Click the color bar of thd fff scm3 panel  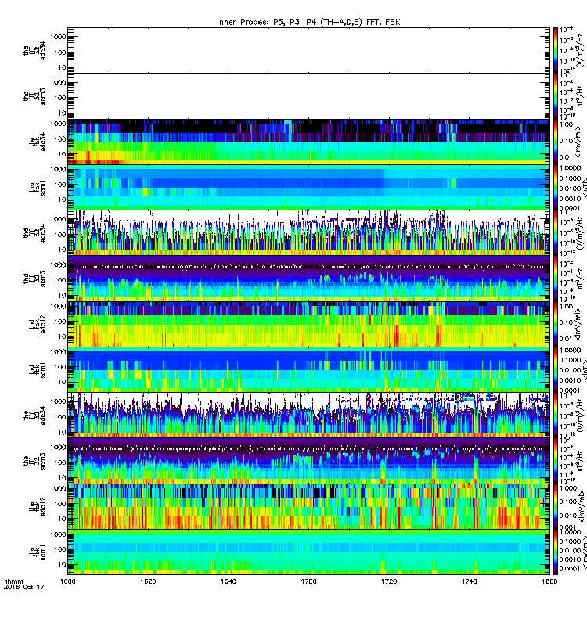pos(556,279)
